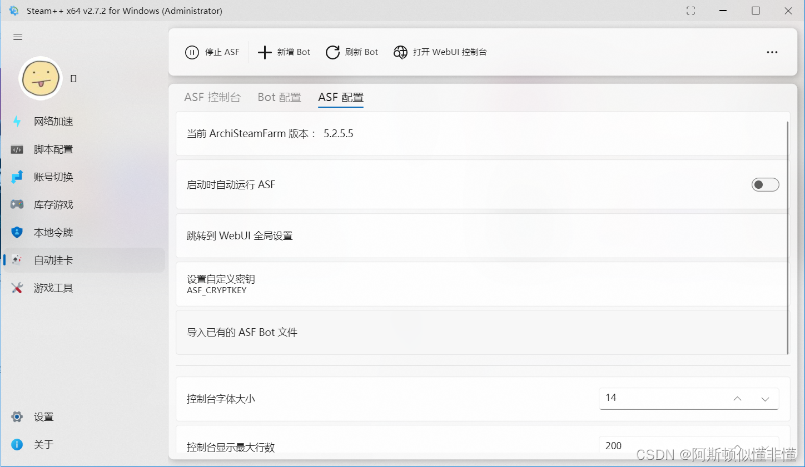Click the refresh Bot circular arrow icon

(332, 52)
